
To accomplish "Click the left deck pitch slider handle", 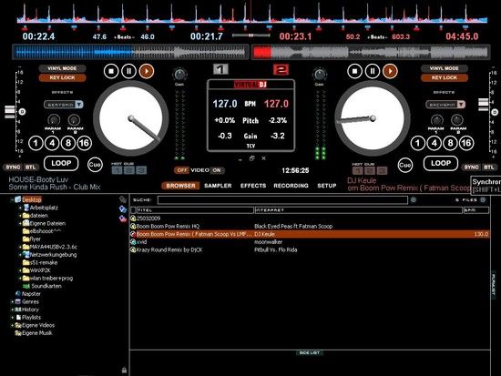I will pos(10,112).
